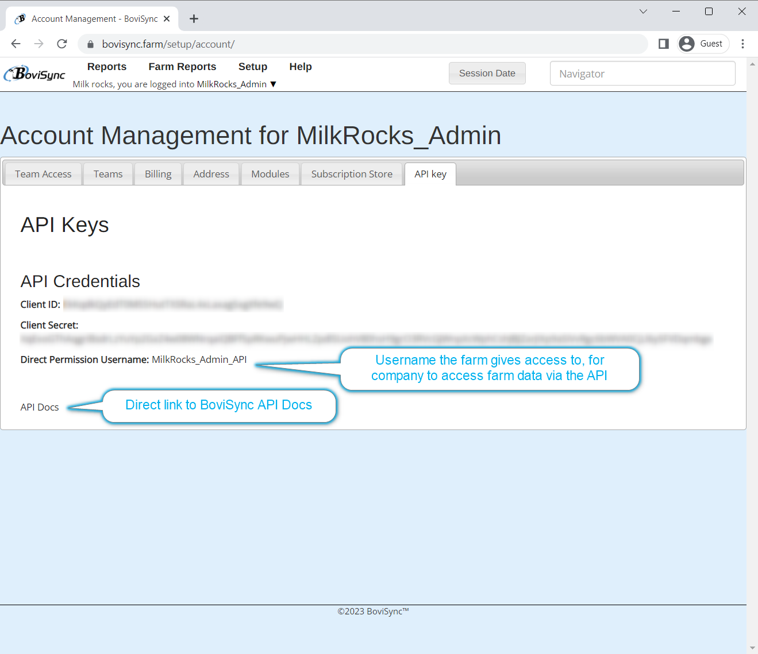
Task: Open the Farm Reports menu
Action: [182, 67]
